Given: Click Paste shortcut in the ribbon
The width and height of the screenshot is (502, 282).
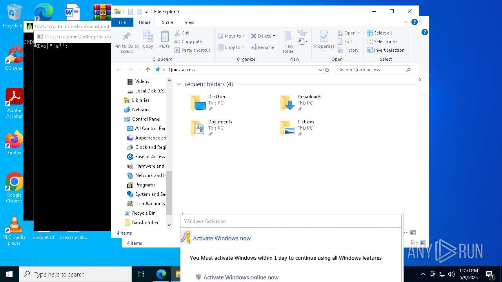Looking at the screenshot, I should pos(192,50).
